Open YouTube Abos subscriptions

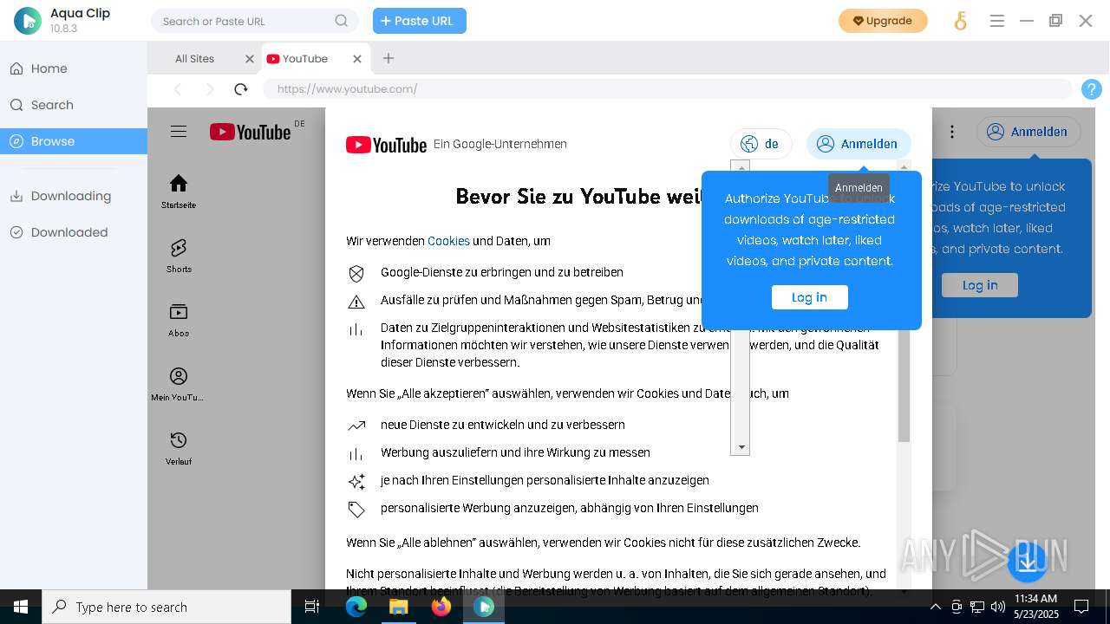179,320
